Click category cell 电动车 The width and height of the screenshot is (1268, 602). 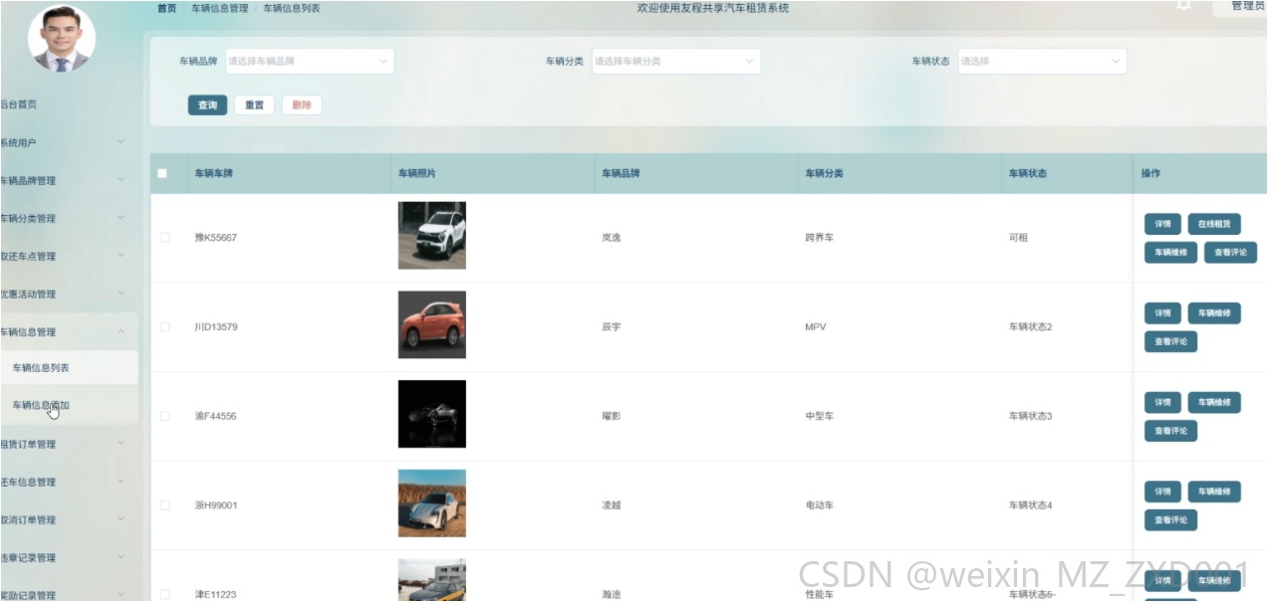(x=820, y=505)
